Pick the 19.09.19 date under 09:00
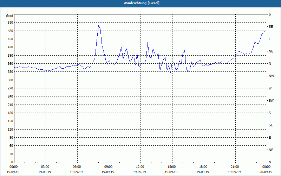281x176 pixels. click(x=108, y=172)
